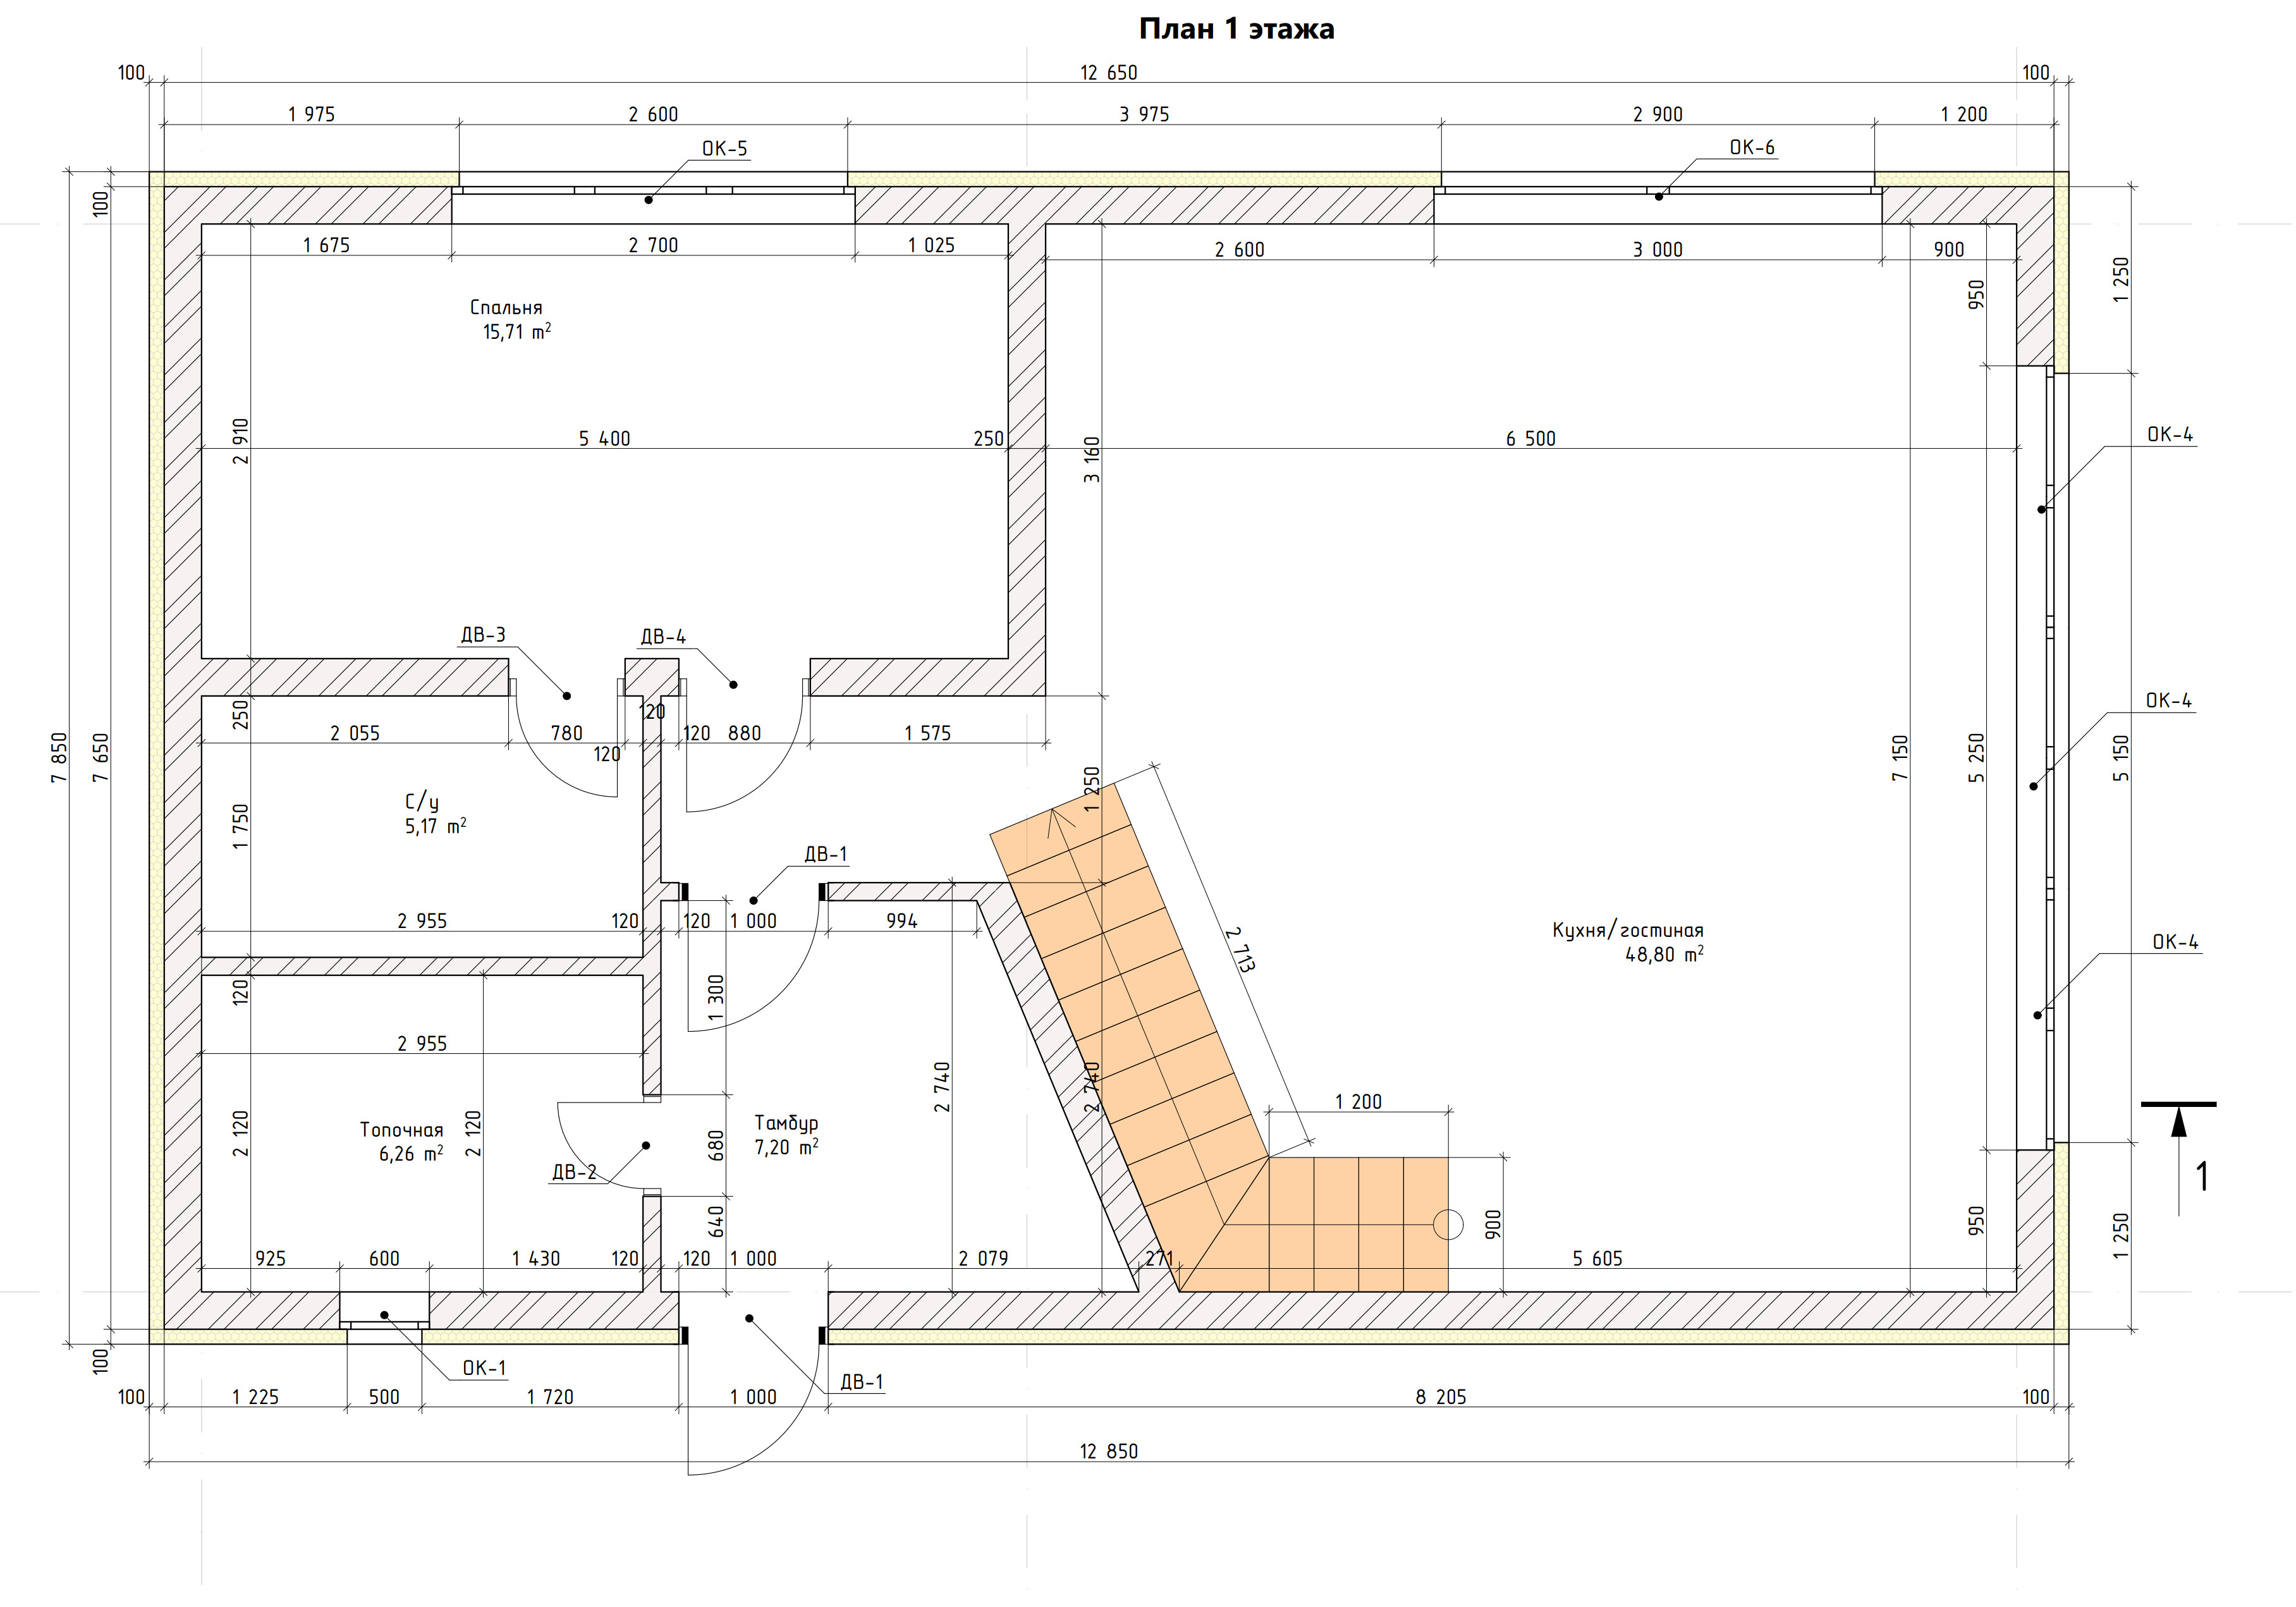Click the ДВ-4 door tag
Image resolution: width=2296 pixels, height=1607 pixels.
pyautogui.click(x=663, y=637)
